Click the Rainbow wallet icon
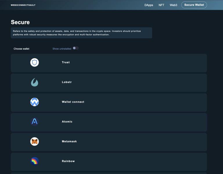Viewport: 223px width, 174px height. [x=35, y=161]
